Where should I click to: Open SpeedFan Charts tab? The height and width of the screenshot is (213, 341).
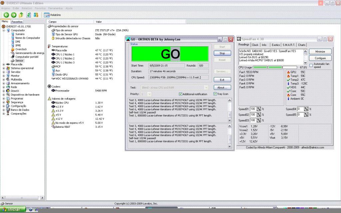click(x=302, y=45)
